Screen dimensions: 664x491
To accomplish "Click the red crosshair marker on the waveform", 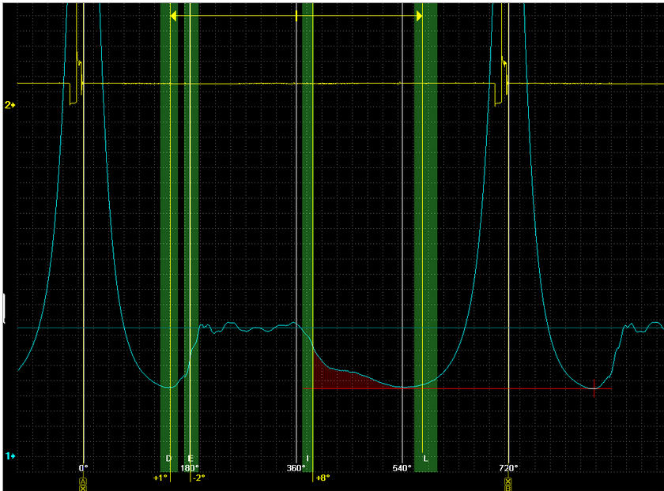I will [x=594, y=388].
